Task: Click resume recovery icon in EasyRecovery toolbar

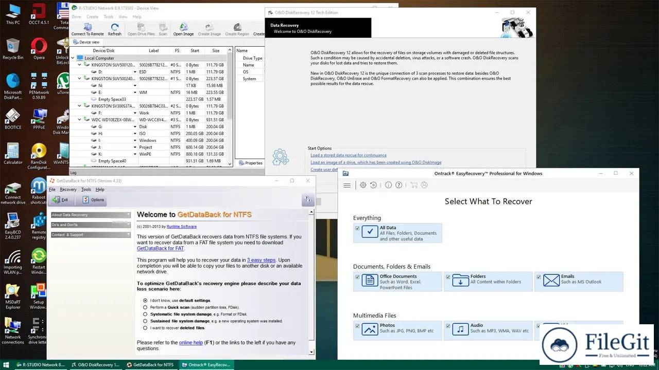Action: tap(373, 185)
